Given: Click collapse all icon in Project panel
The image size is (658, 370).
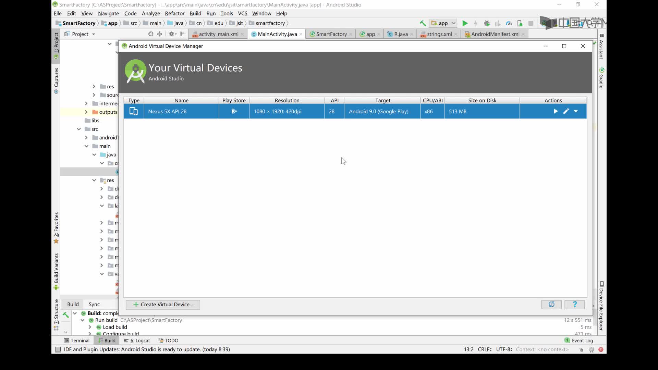Looking at the screenshot, I should (160, 34).
